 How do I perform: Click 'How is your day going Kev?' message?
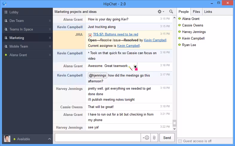[x=108, y=19]
